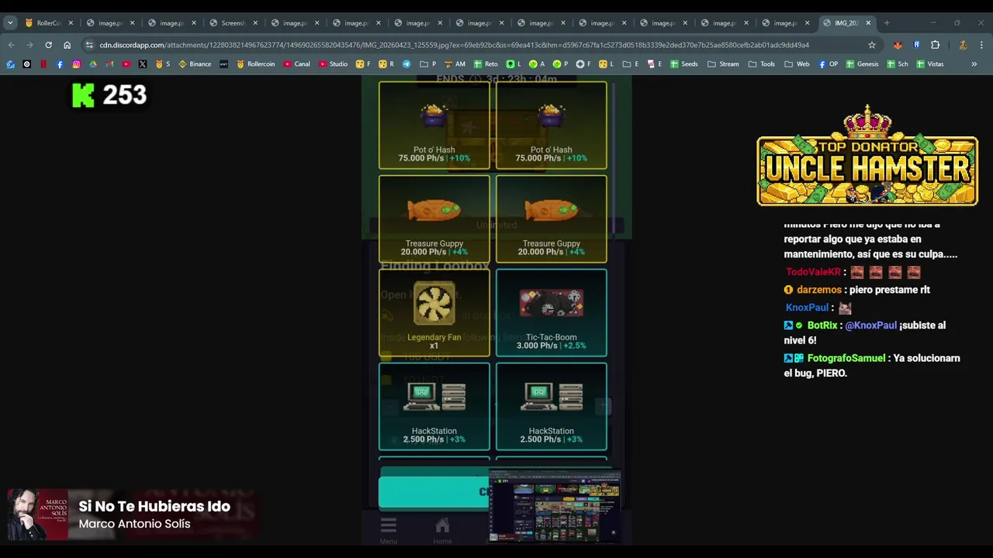
Task: Open the Reto bookmark
Action: pyautogui.click(x=485, y=64)
